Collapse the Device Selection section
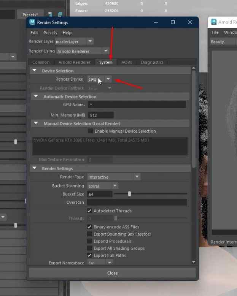This screenshot has height=296, width=237. point(34,70)
